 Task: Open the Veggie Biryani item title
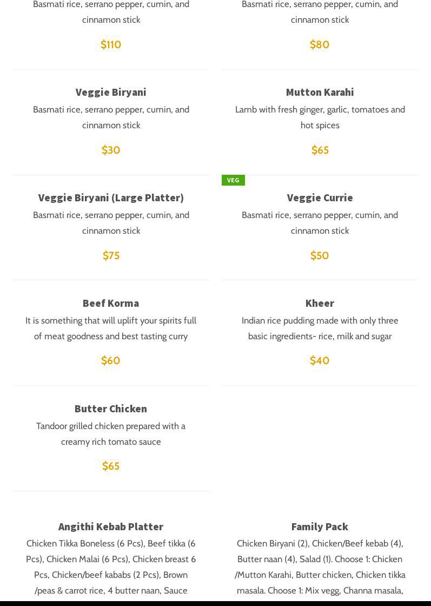point(111,93)
